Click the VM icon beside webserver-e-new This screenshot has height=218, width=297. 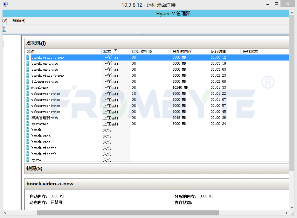click(x=28, y=112)
